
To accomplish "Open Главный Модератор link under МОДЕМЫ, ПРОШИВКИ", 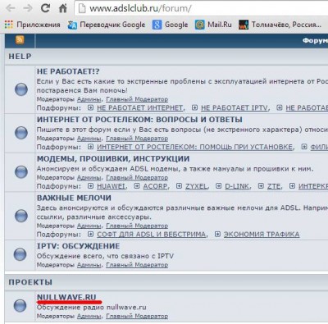I will click(137, 177).
